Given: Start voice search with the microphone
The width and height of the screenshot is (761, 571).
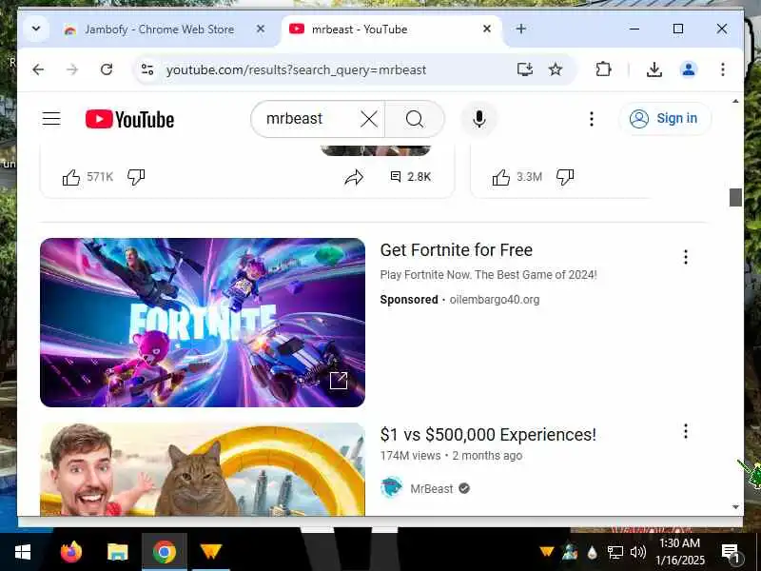Looking at the screenshot, I should pos(478,119).
